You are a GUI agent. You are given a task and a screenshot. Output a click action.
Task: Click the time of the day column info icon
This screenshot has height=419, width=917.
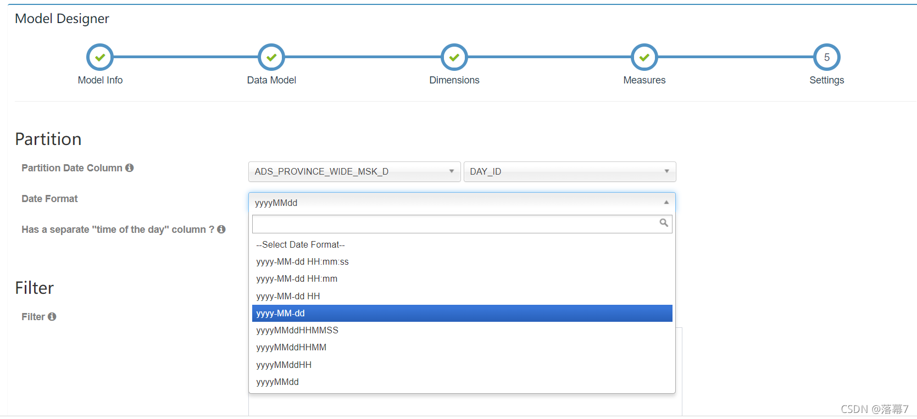pos(221,230)
